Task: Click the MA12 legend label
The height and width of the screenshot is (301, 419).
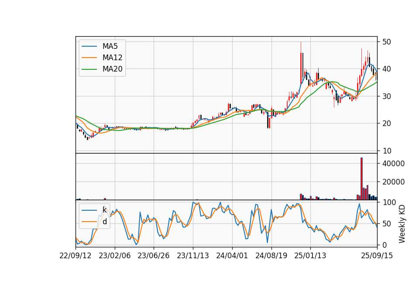Action: 112,58
